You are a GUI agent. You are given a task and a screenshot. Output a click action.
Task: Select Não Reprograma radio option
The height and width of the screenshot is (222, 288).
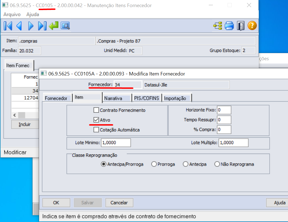tap(217, 164)
